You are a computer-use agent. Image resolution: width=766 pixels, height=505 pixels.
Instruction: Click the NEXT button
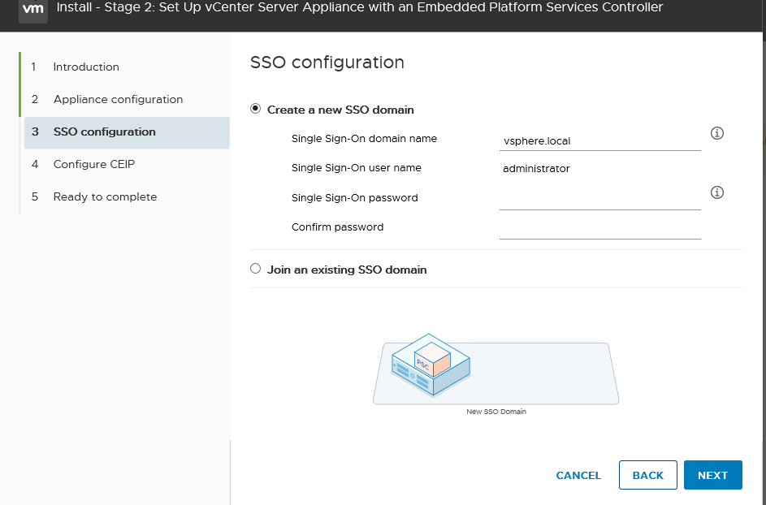coord(712,475)
